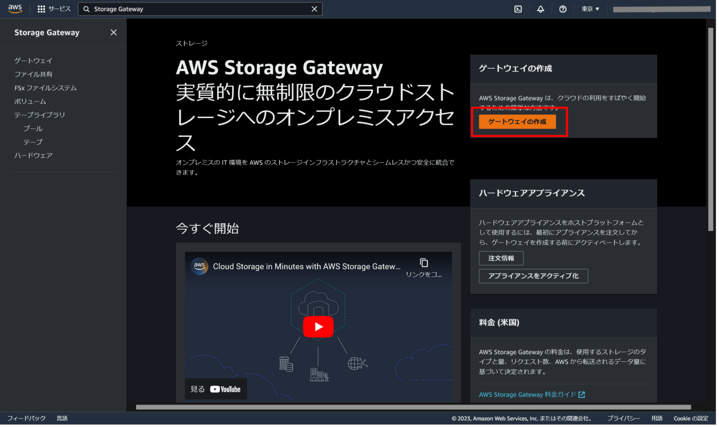719x427 pixels.
Task: Click inside the Storage Gateway search field
Action: (x=201, y=9)
